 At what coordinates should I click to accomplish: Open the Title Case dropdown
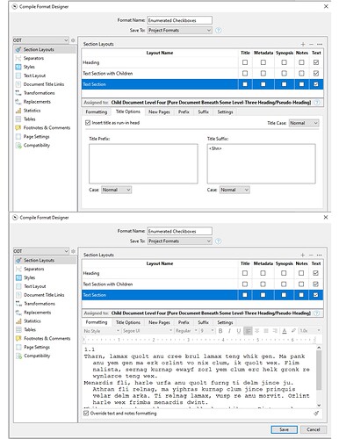click(x=304, y=123)
